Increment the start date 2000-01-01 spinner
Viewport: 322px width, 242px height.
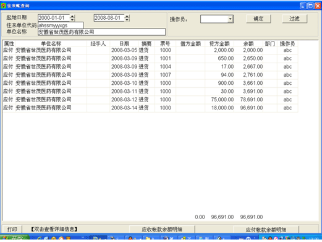pyautogui.click(x=72, y=16)
